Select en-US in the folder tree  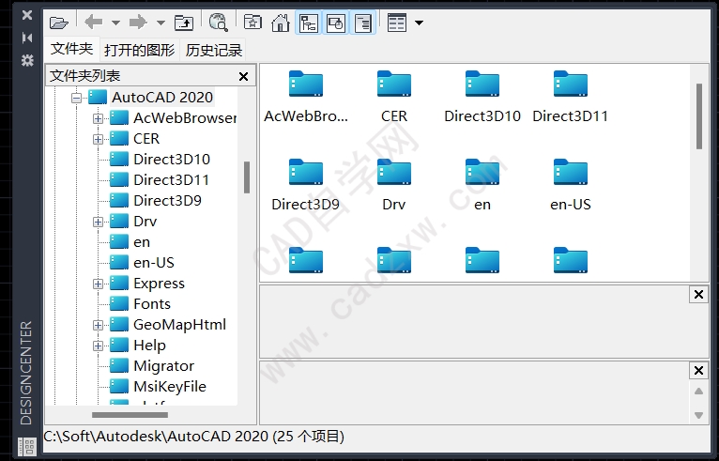(154, 262)
